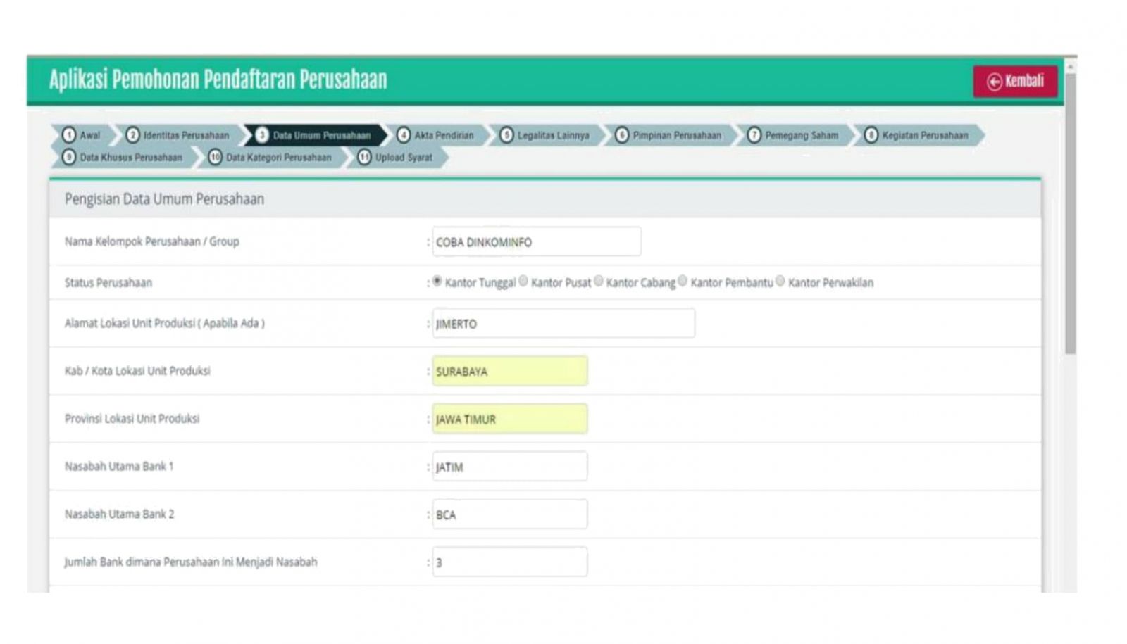
Task: Open step 11 Upload Syarat
Action: 396,158
